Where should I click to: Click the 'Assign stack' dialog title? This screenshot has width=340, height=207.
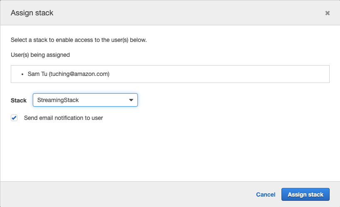point(32,13)
